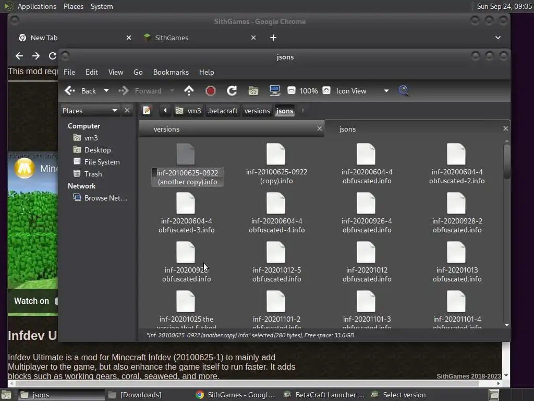Click the path bar home folder icon
The image size is (534, 401).
tap(179, 111)
